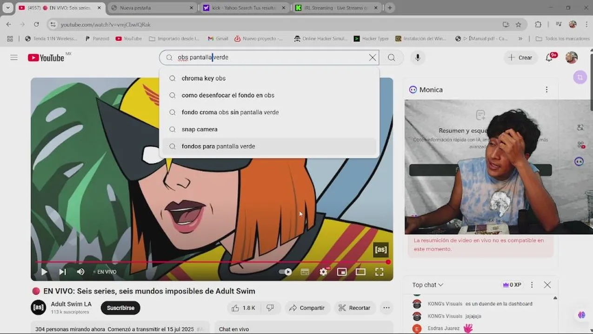
Task: Open live chat options menu
Action: point(532,285)
